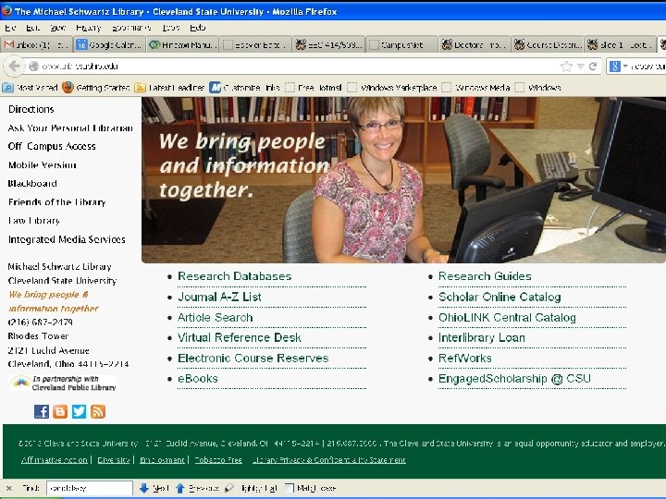Switch to the CampusNet tab
This screenshot has height=499, width=666.
(401, 44)
